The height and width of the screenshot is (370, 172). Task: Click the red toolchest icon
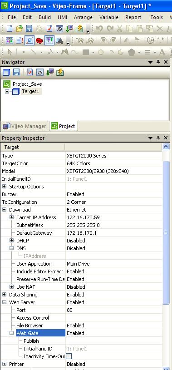tap(39, 40)
